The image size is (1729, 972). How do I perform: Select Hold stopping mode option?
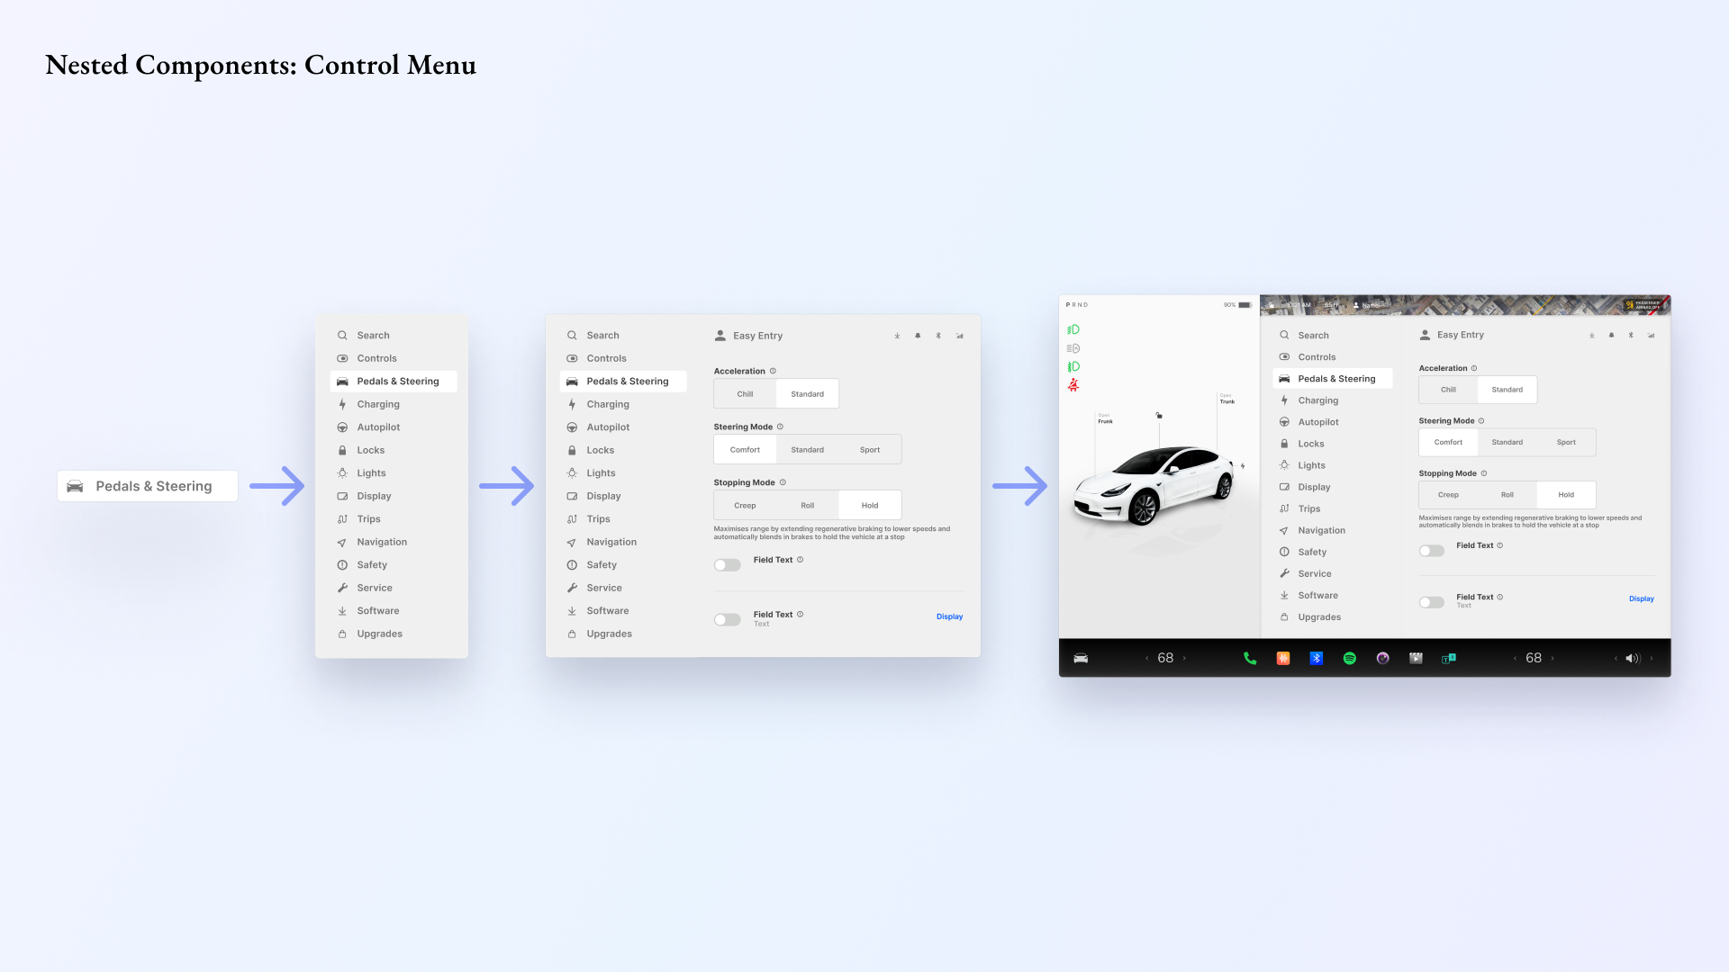pos(1566,494)
